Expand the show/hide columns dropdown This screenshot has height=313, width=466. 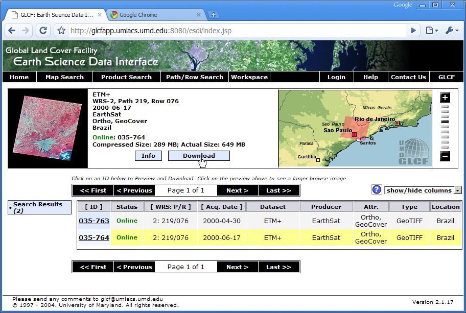(x=457, y=190)
